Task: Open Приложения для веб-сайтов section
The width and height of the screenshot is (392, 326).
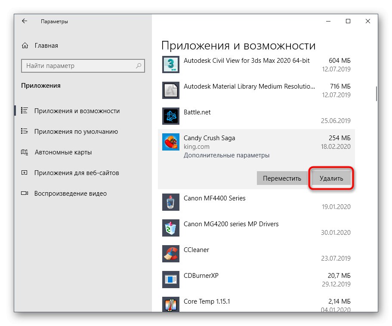Action: pos(77,173)
